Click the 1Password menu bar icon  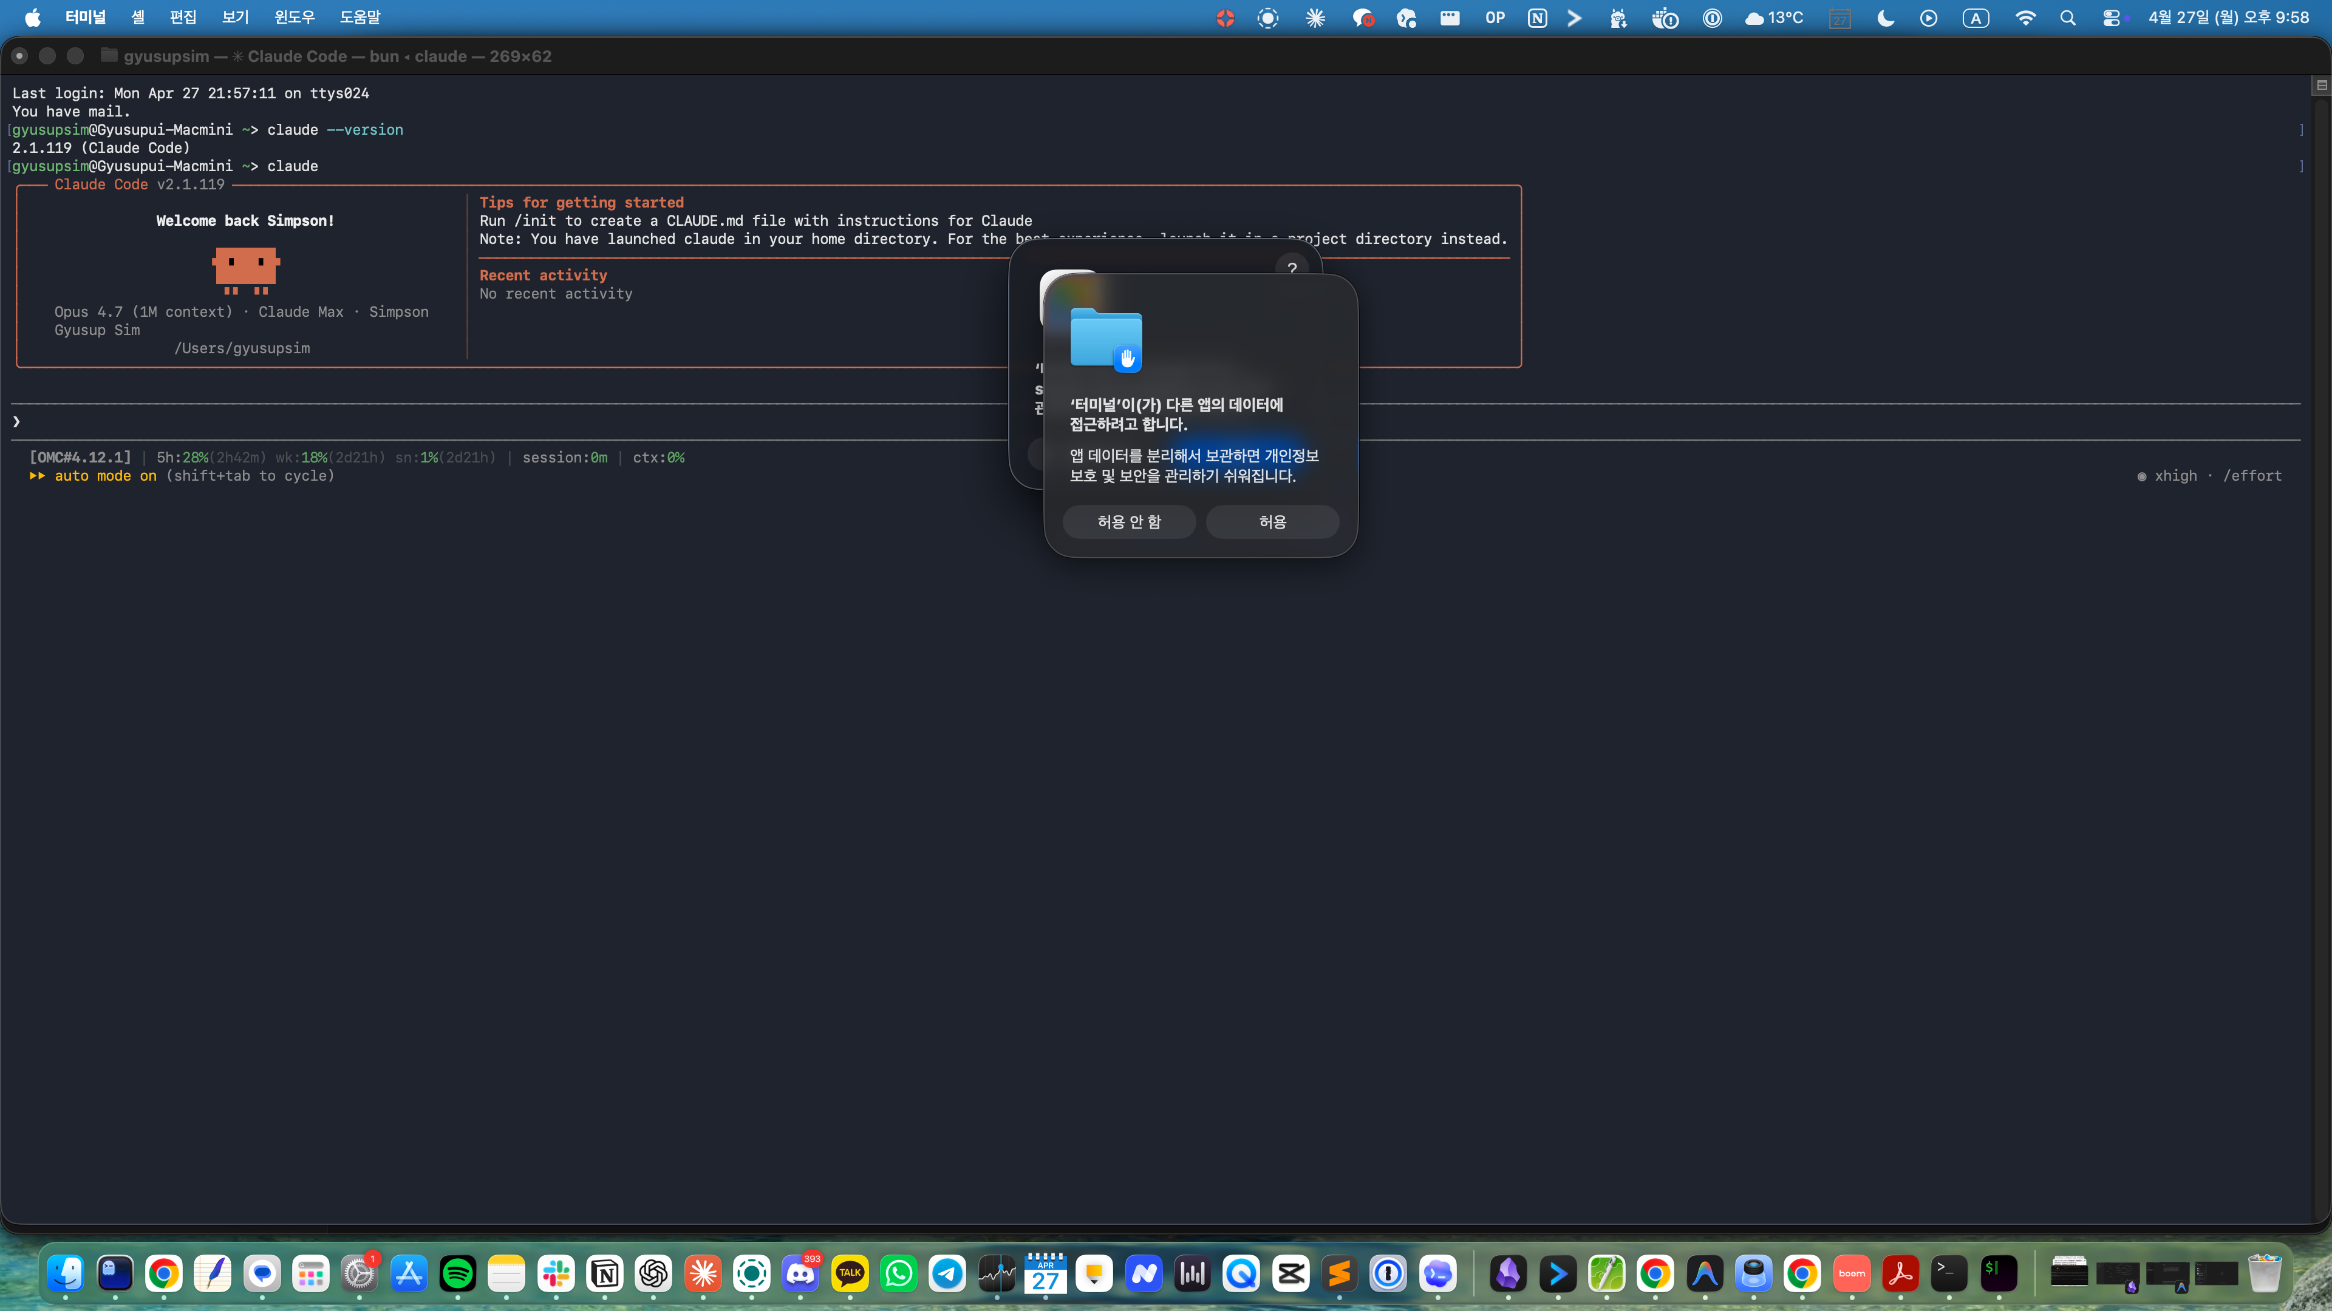pos(1712,18)
